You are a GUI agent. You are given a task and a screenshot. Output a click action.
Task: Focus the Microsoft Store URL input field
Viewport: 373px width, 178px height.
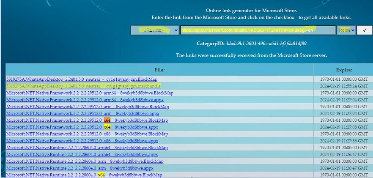coord(258,30)
